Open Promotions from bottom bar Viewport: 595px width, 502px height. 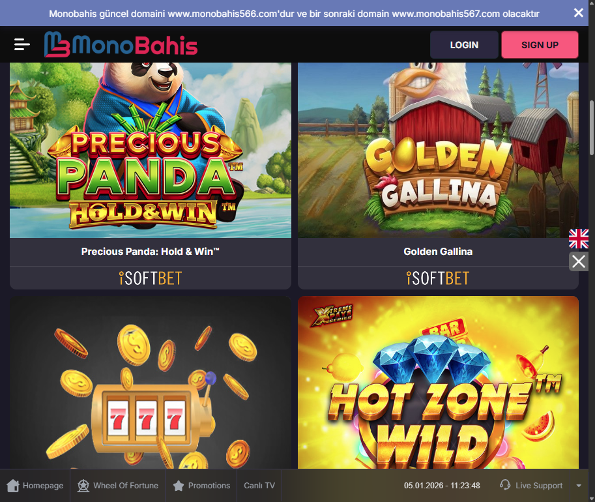[x=201, y=485]
